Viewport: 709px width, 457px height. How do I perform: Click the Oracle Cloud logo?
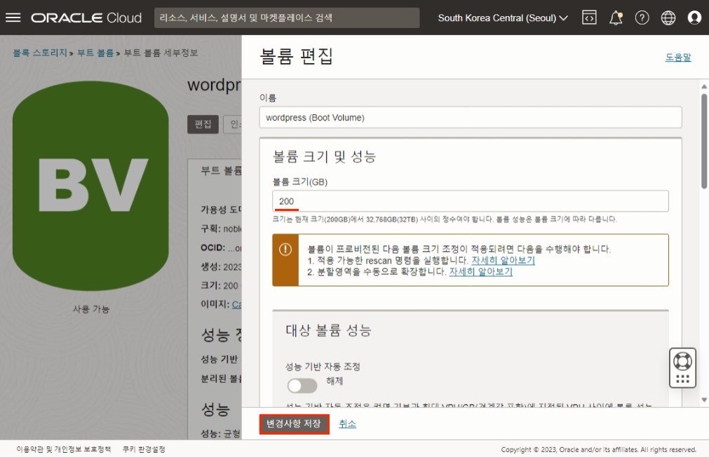(x=86, y=18)
